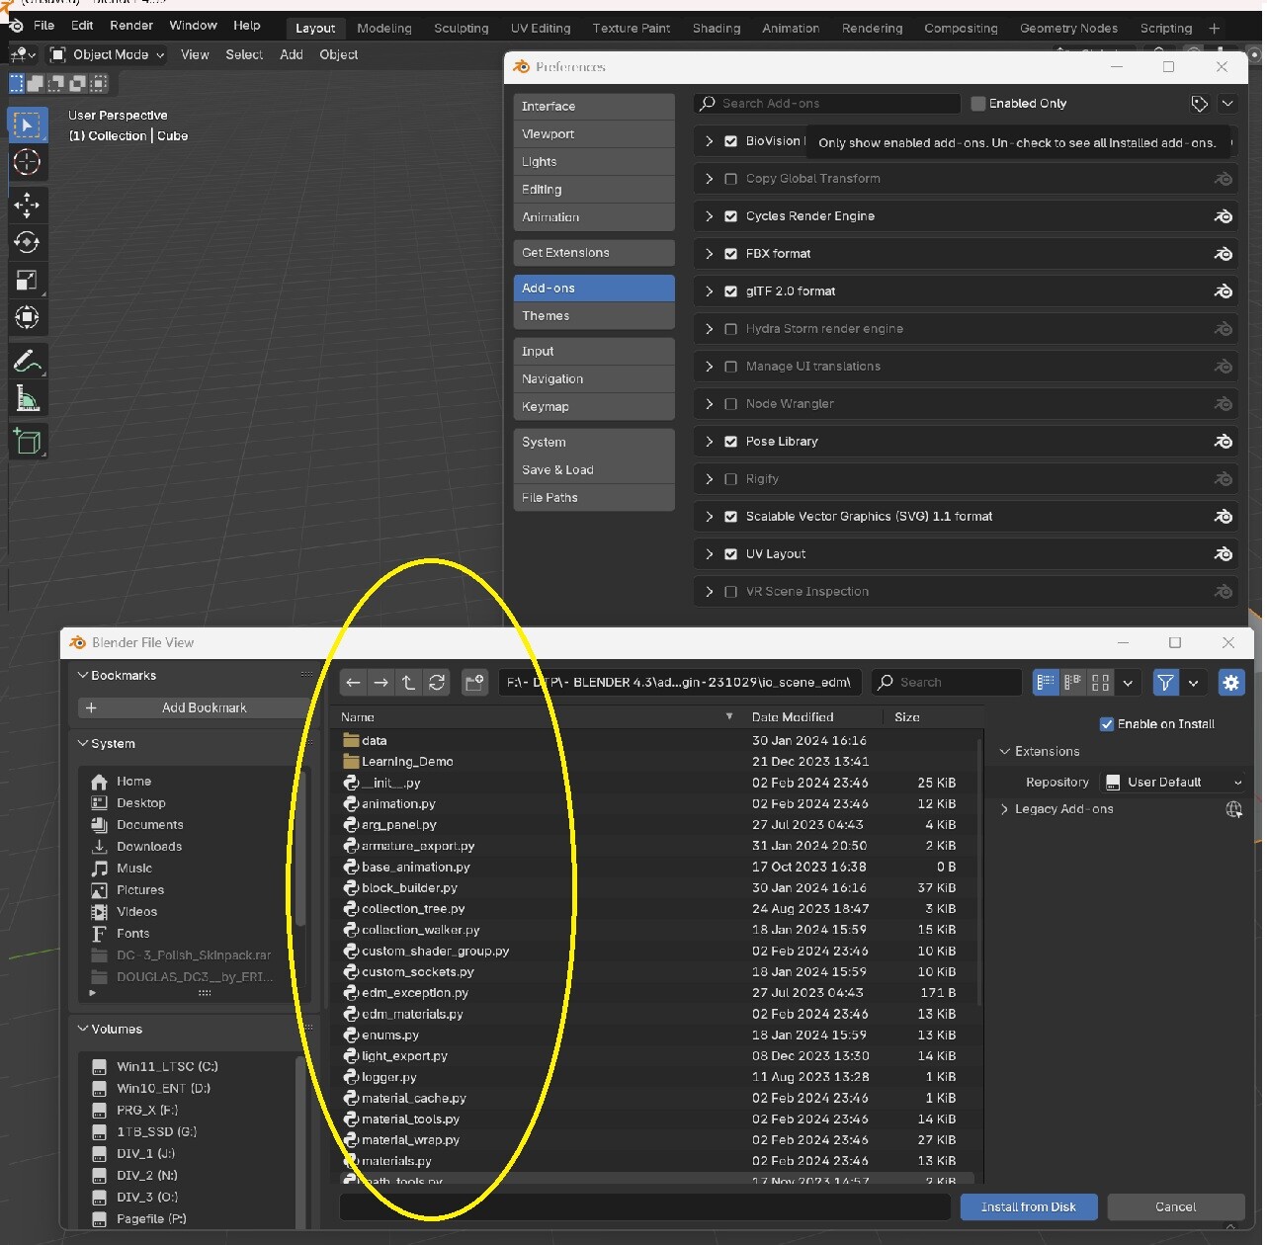Click Add Bookmark button
Image resolution: width=1267 pixels, height=1245 pixels.
194,707
